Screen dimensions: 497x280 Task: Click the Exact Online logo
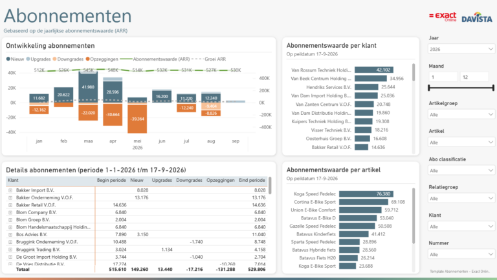(443, 16)
